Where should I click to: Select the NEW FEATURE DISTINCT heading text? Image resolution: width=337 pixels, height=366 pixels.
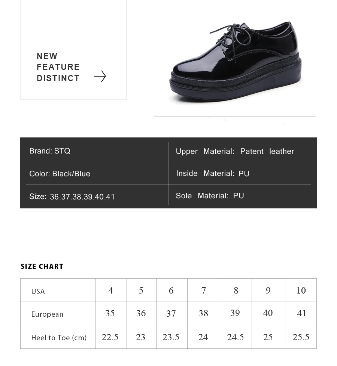(58, 67)
